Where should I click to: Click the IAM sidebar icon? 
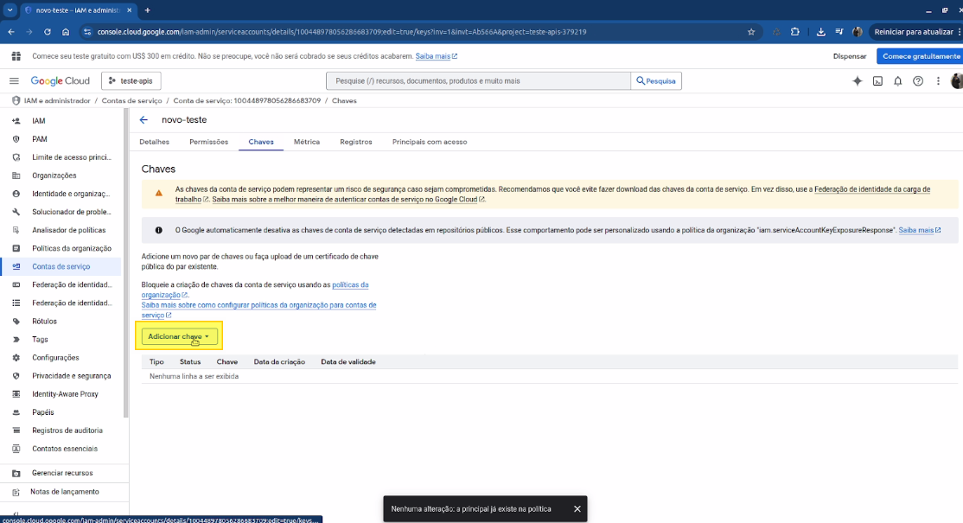click(16, 121)
